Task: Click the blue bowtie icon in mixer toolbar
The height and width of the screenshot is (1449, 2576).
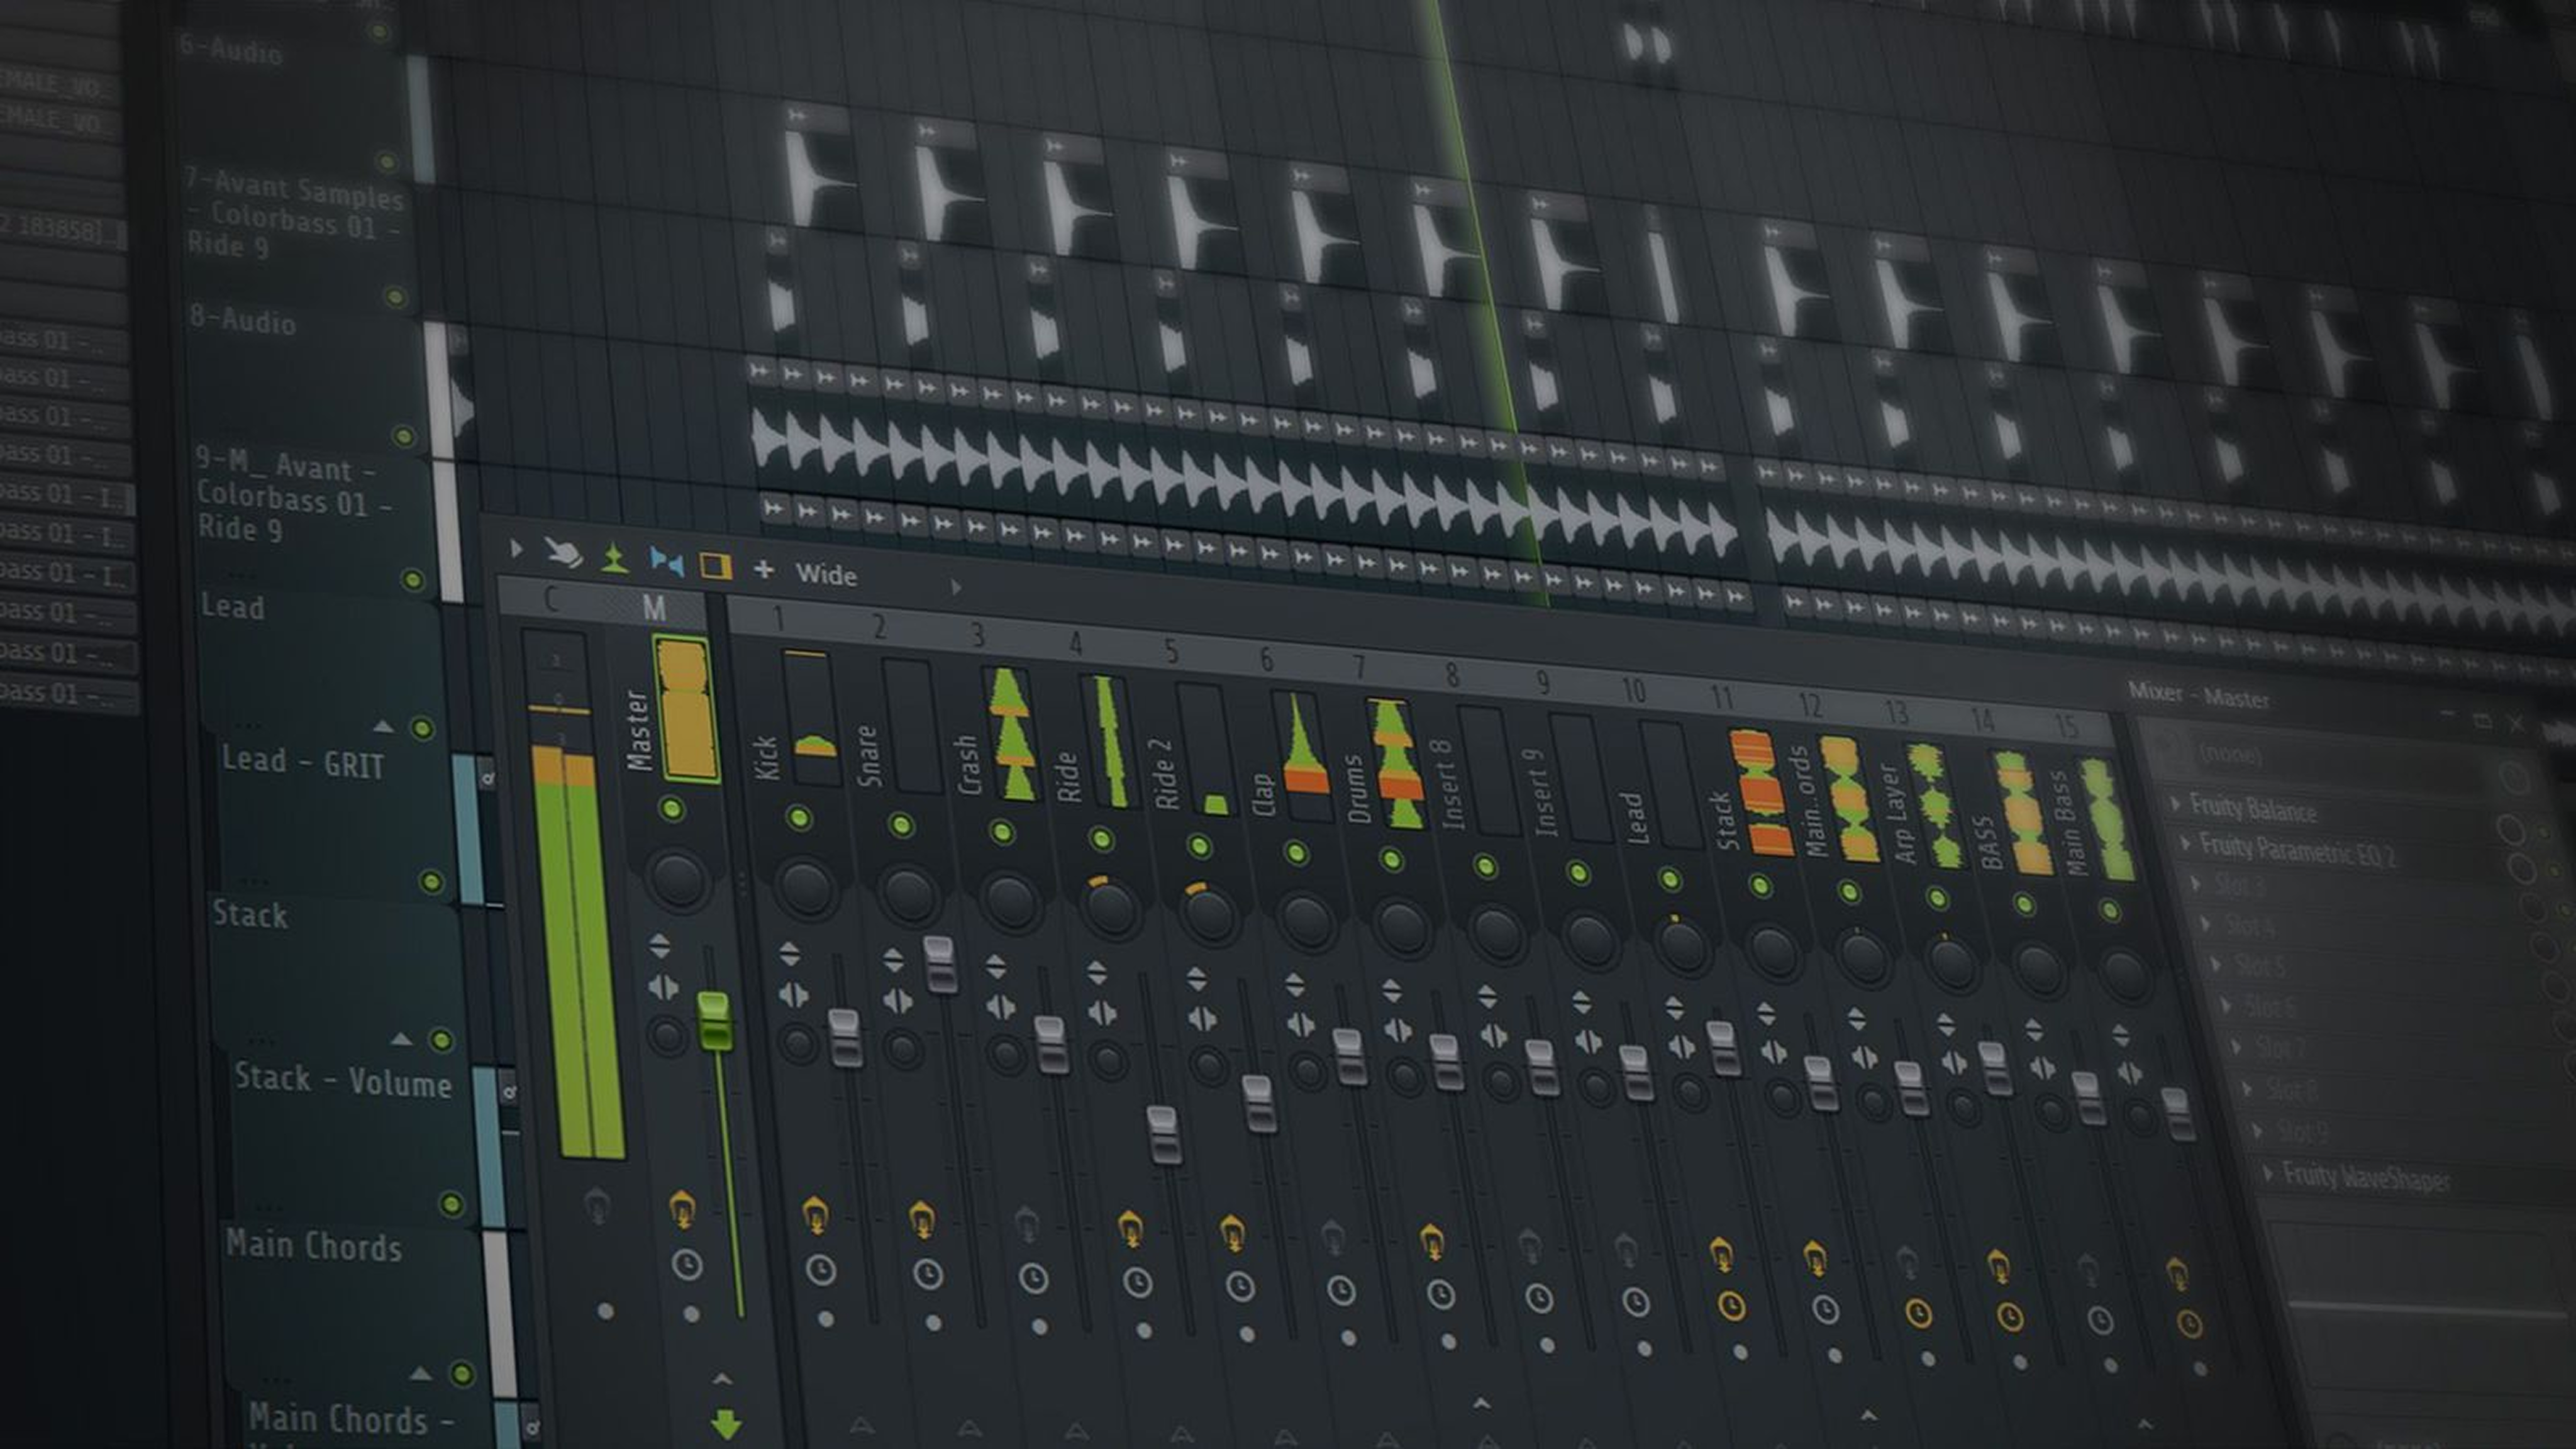Action: (x=666, y=562)
